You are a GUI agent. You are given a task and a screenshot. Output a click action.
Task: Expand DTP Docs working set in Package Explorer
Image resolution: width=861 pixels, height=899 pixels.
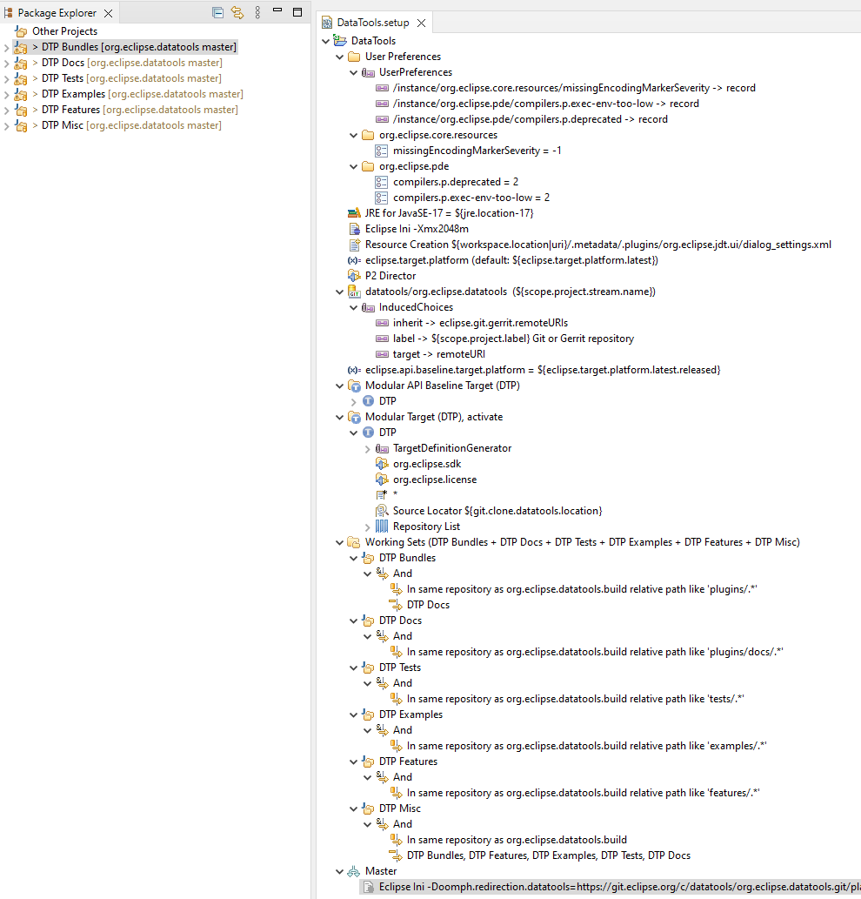click(6, 63)
